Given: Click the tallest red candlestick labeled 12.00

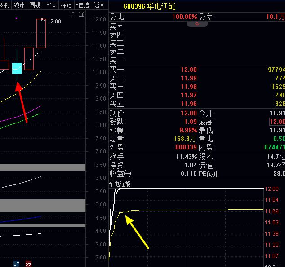Looking at the screenshot, I should tap(41, 33).
